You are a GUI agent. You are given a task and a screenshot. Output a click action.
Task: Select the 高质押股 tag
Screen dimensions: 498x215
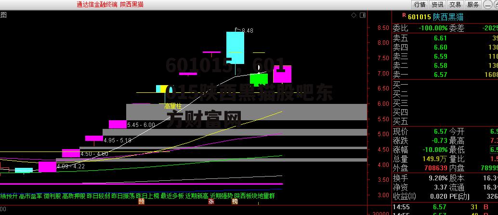(x=74, y=196)
